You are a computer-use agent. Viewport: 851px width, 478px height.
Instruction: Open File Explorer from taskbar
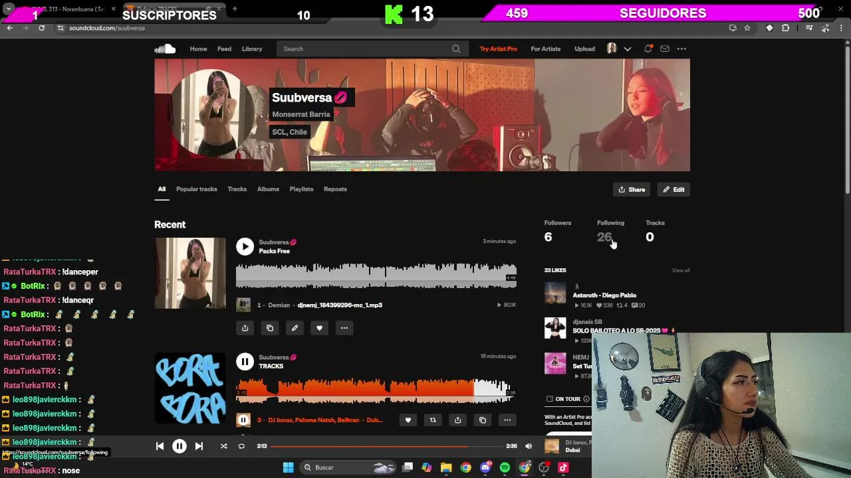click(446, 467)
